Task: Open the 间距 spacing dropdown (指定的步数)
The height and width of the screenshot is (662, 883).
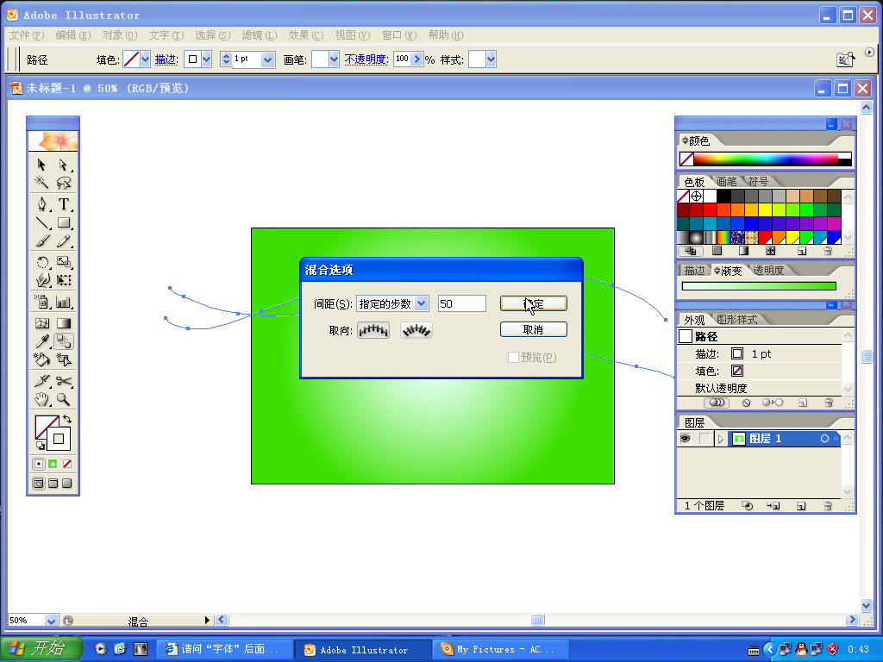Action: click(x=421, y=304)
